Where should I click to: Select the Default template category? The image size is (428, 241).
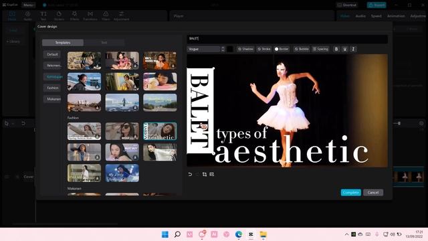[52, 54]
